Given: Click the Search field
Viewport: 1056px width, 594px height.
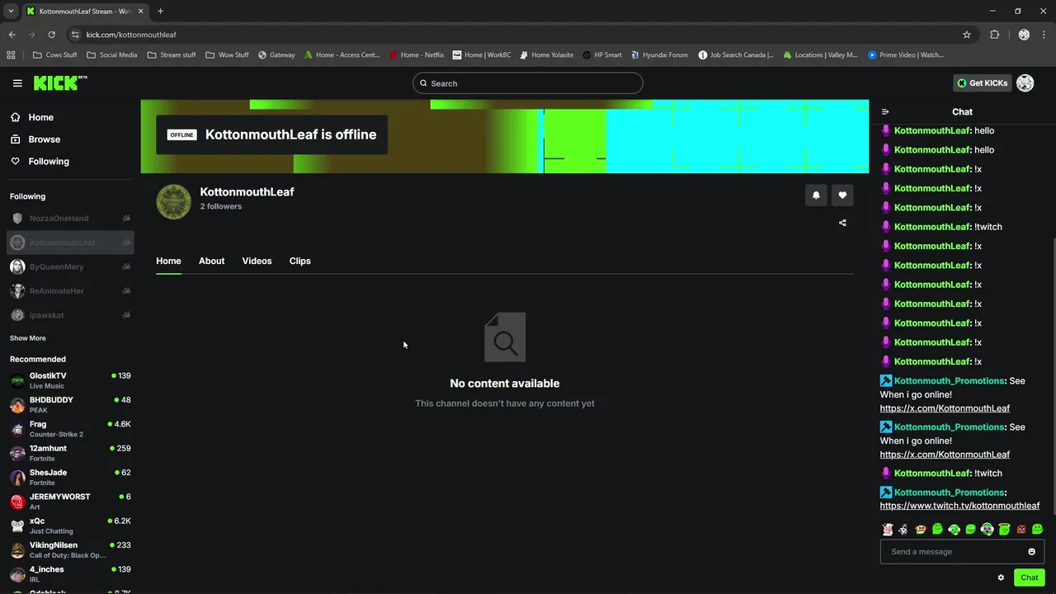Looking at the screenshot, I should coord(528,83).
